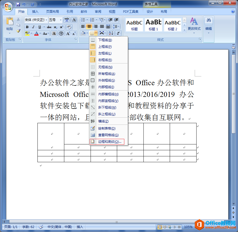The width and height of the screenshot is (238, 232).
Task: Decrease paragraph indent
Action: point(110,20)
